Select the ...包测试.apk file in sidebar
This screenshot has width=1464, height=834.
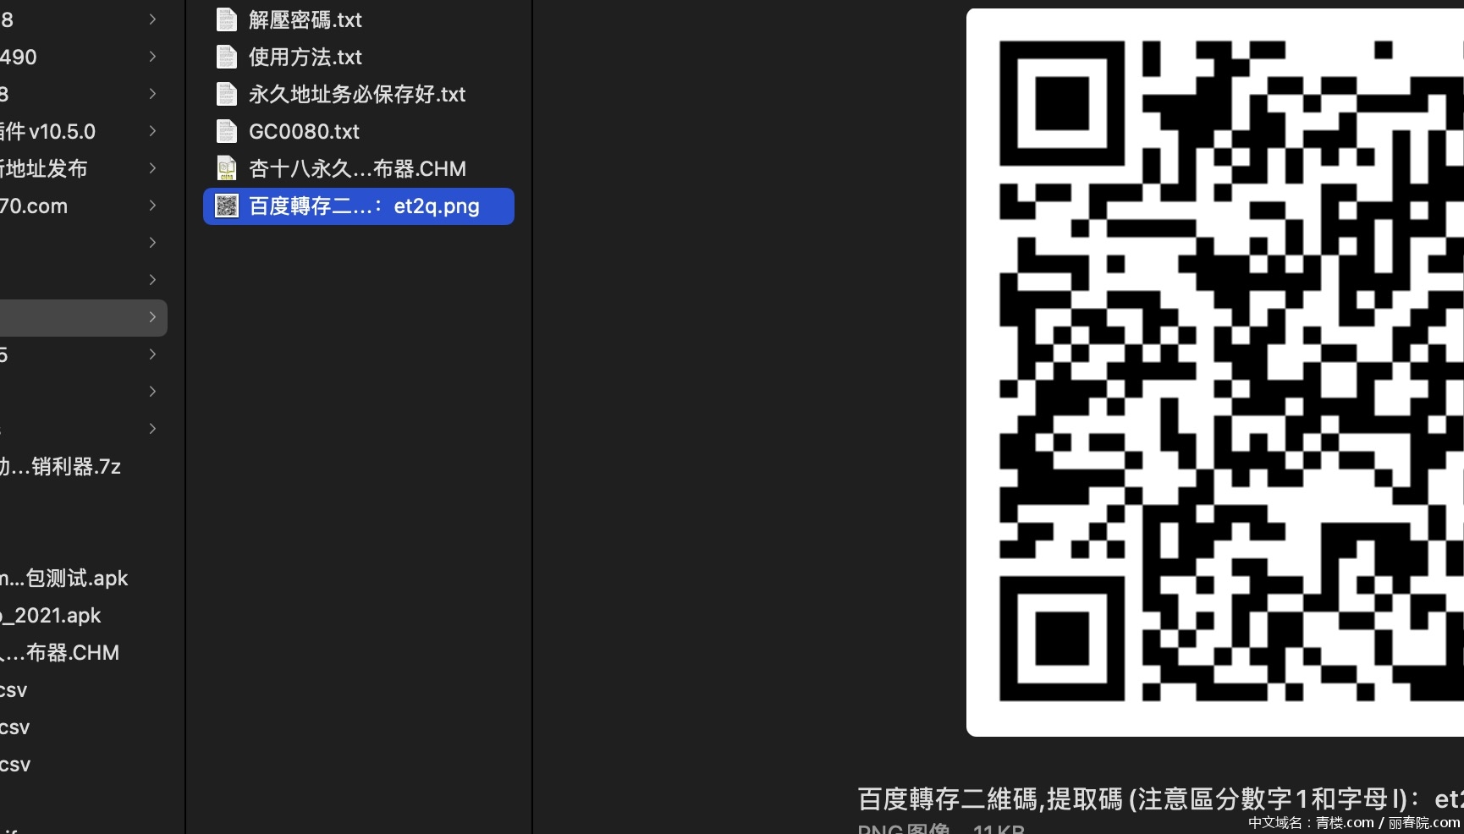(64, 578)
